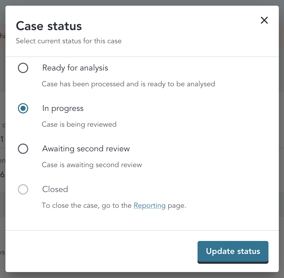Click the 'Select current status' subtitle text

[x=69, y=41]
